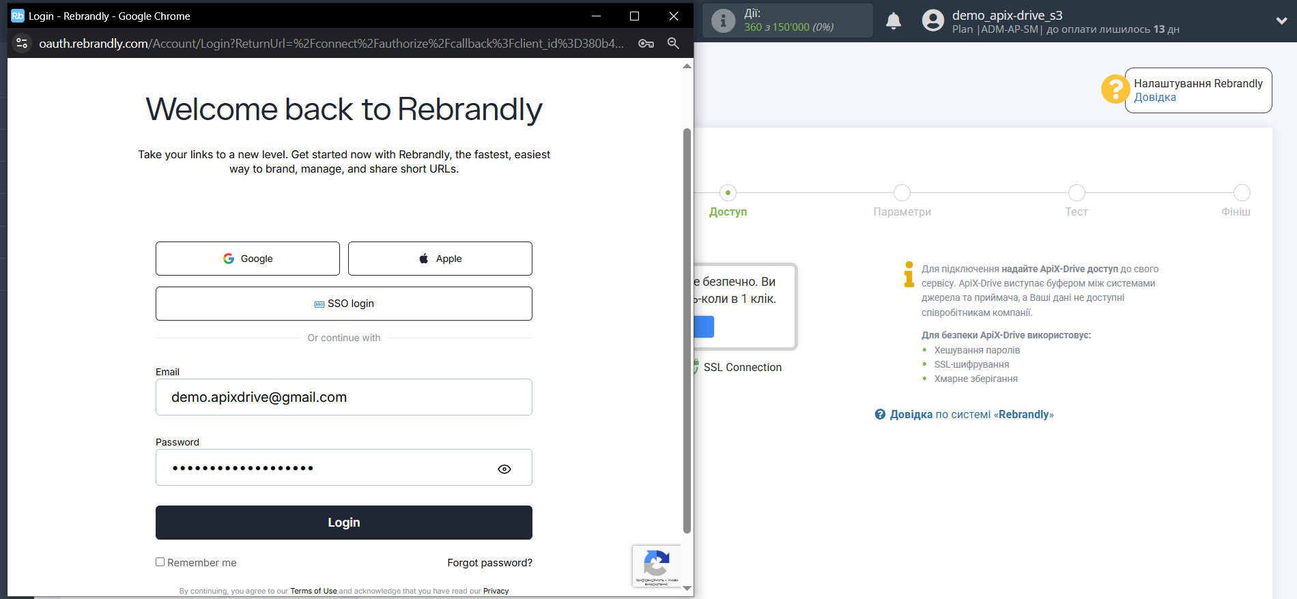Focus the Password input field
The width and height of the screenshot is (1297, 599).
(344, 467)
